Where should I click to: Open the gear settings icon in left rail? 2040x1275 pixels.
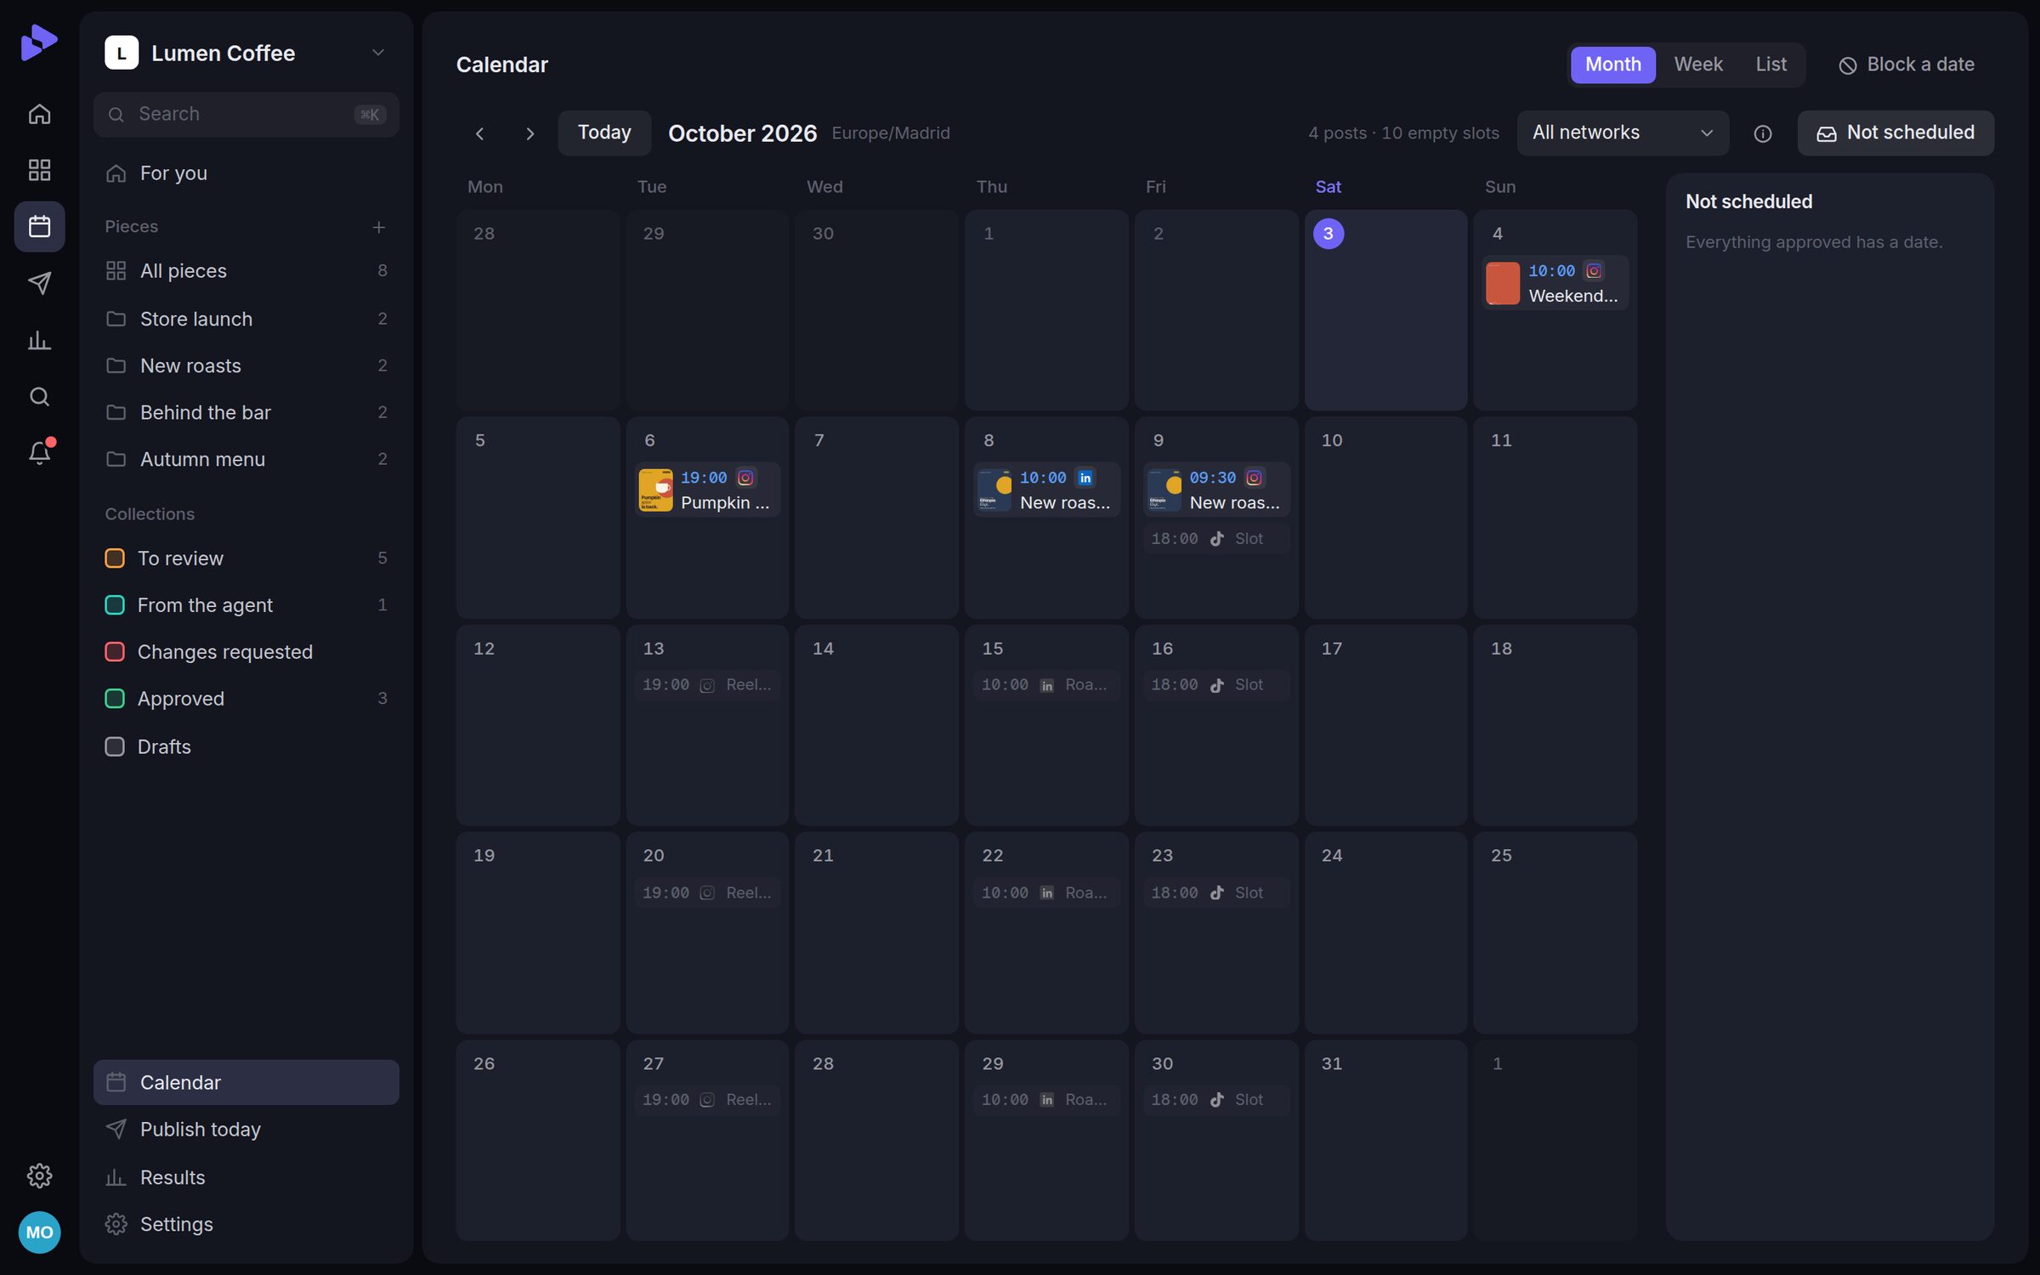click(x=39, y=1176)
